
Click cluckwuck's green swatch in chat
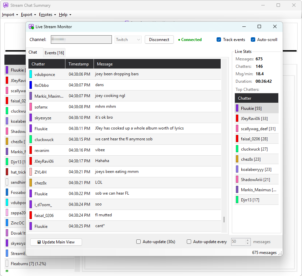click(x=31, y=139)
